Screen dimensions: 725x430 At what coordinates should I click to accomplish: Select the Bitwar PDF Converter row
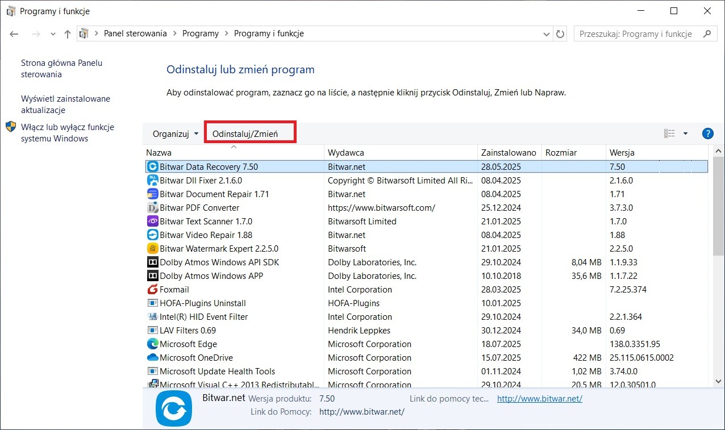[x=427, y=207]
